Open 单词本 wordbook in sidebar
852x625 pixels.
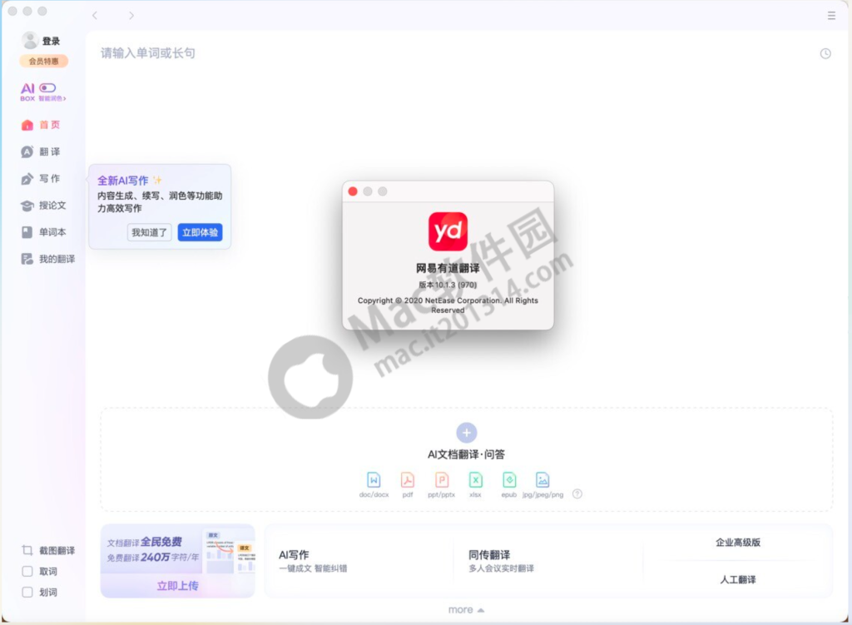coord(43,232)
